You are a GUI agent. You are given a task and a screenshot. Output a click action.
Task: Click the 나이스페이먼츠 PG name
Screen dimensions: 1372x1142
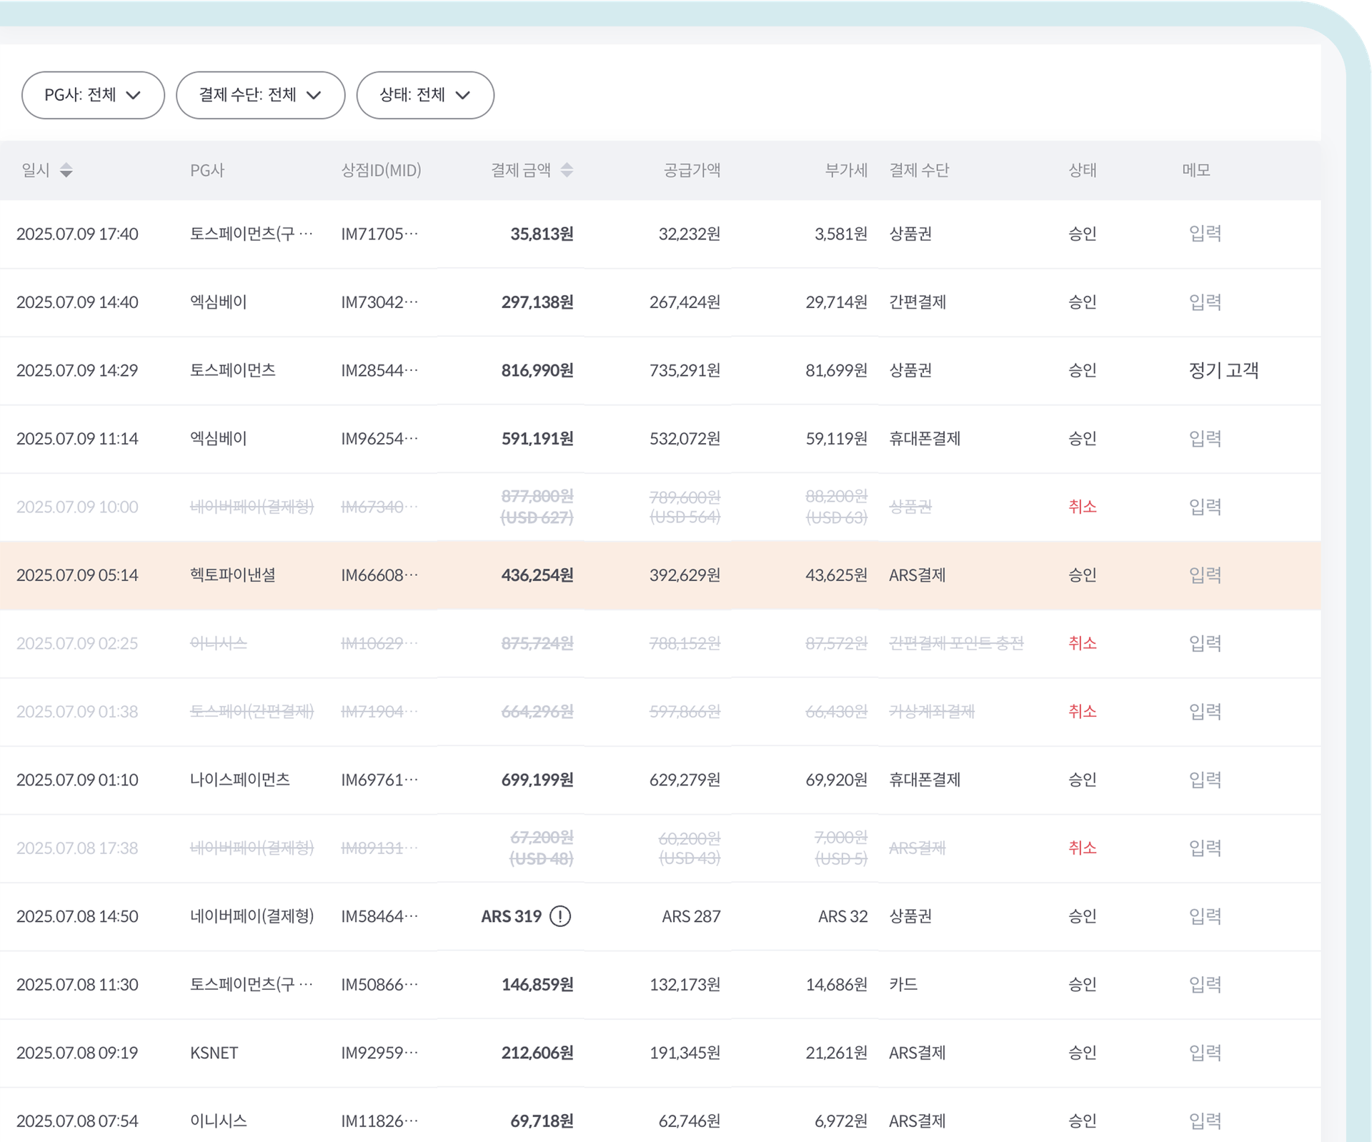click(x=240, y=780)
